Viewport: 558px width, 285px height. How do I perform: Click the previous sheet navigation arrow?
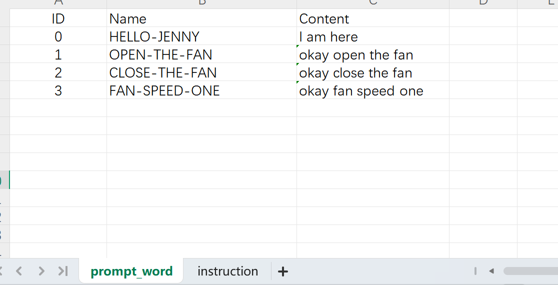click(19, 271)
